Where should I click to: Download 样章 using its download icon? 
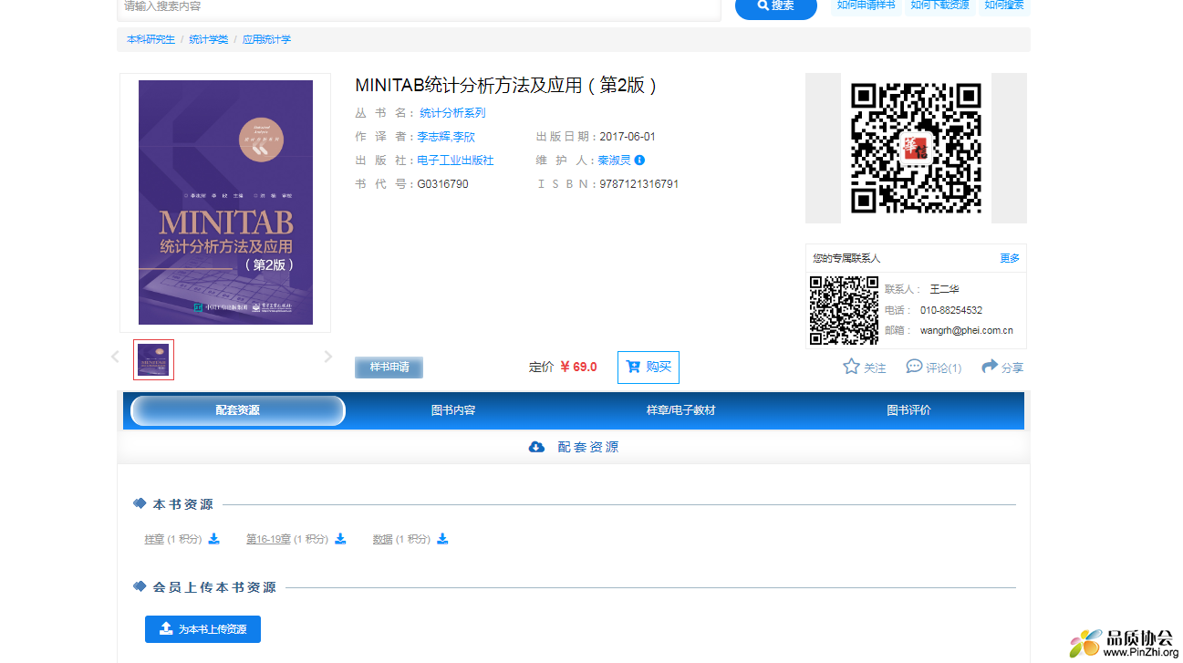click(213, 539)
